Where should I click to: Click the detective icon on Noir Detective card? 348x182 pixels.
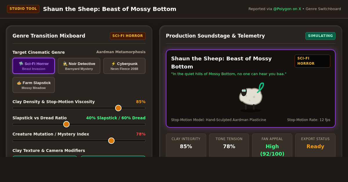[x=65, y=64]
